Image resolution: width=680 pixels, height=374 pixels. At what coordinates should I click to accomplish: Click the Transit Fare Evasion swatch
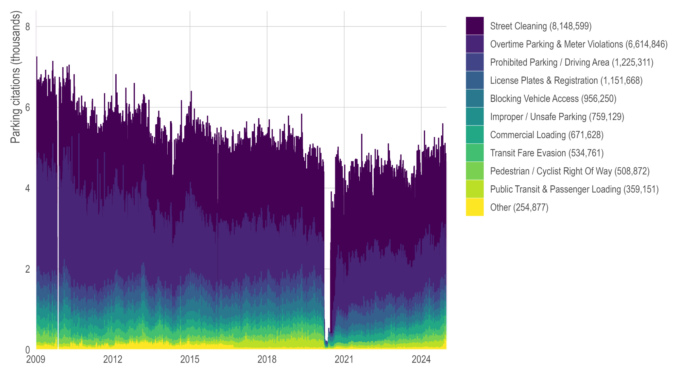tap(475, 153)
